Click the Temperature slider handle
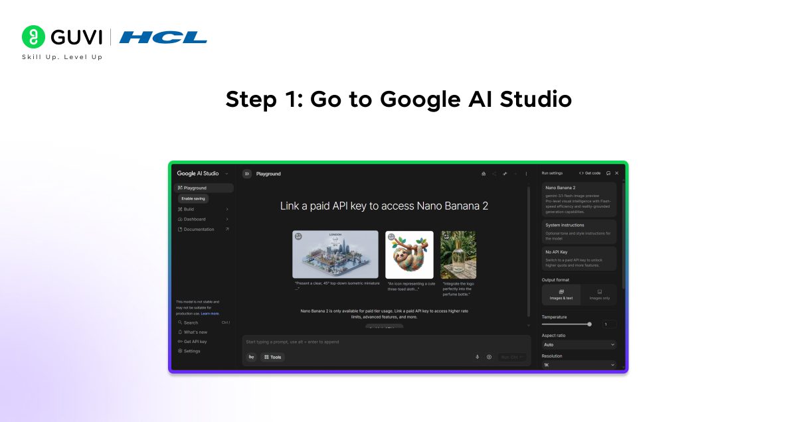Viewport: 797px width, 422px height. 590,324
